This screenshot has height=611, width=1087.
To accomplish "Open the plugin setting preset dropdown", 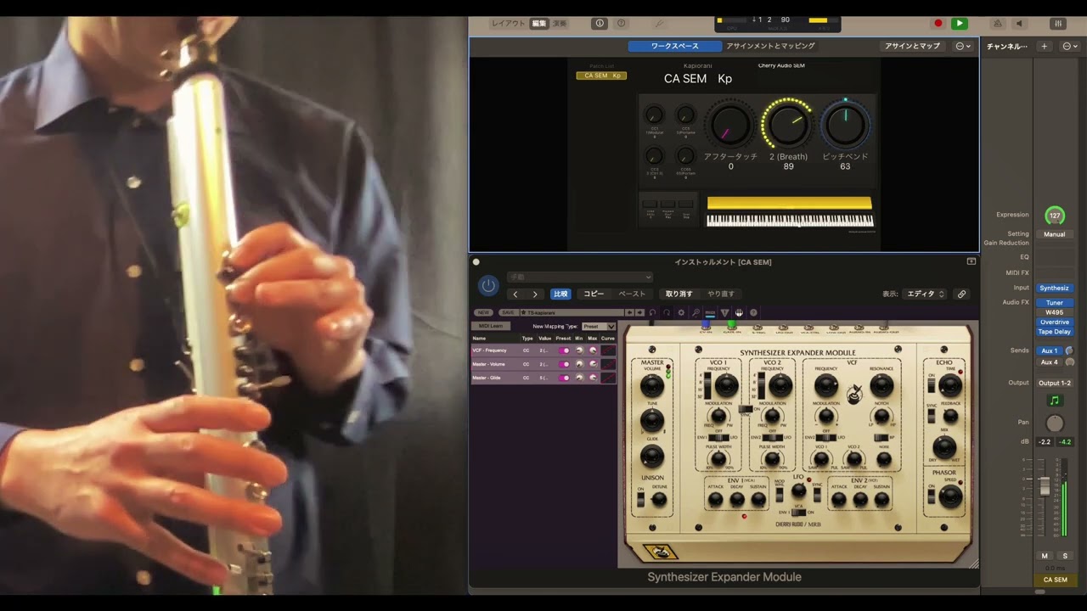I will pyautogui.click(x=580, y=277).
